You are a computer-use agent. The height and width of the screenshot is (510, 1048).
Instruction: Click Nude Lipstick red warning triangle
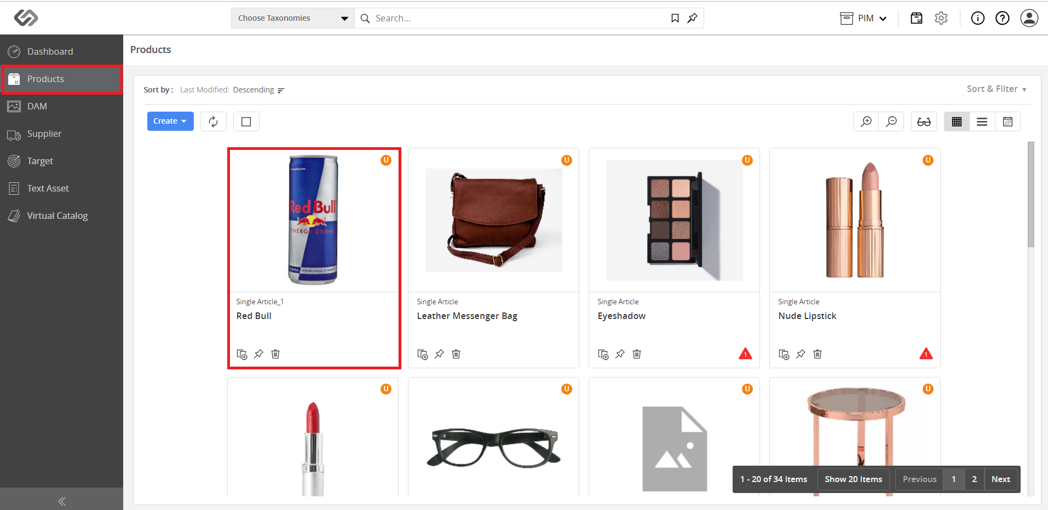(x=926, y=353)
